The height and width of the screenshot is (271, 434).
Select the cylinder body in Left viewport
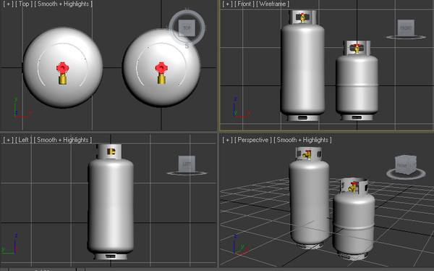[111, 205]
